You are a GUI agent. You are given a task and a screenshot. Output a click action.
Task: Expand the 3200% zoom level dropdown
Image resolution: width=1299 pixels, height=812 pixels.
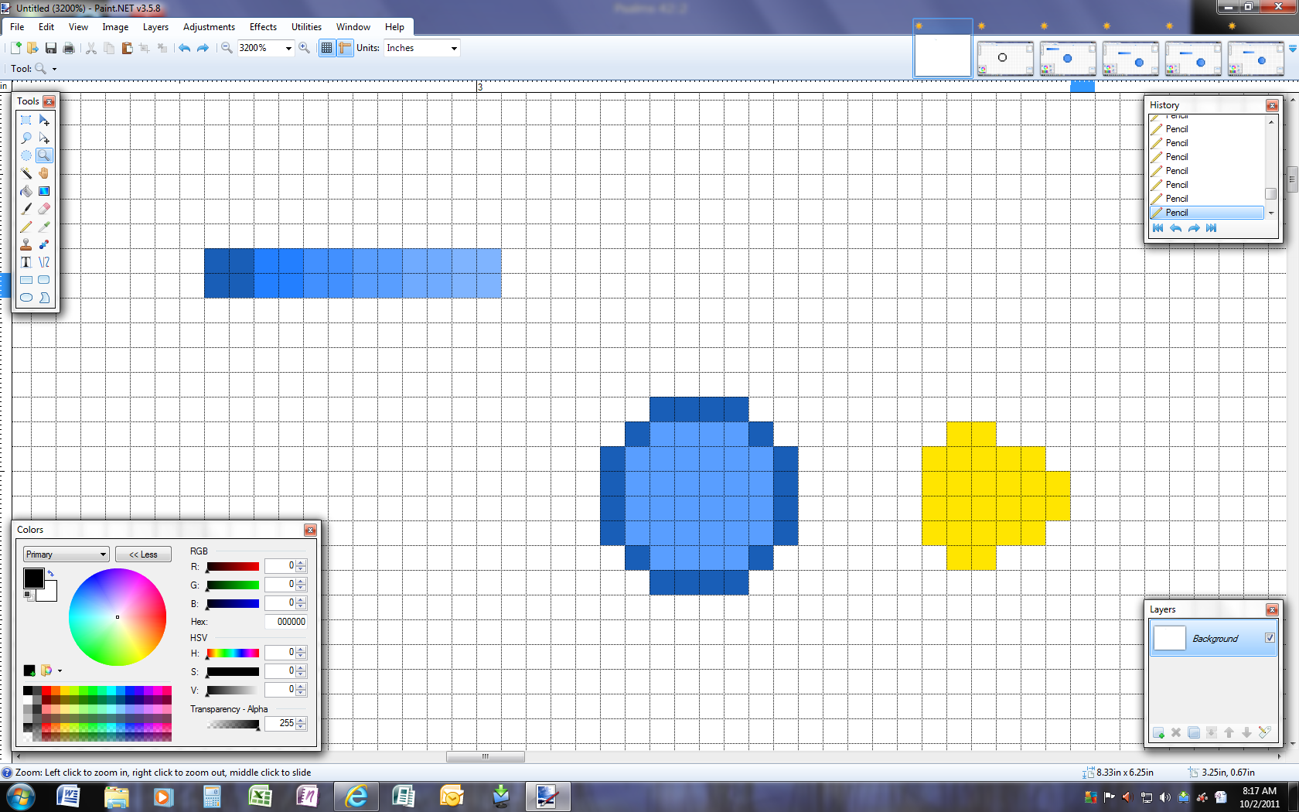pos(288,48)
